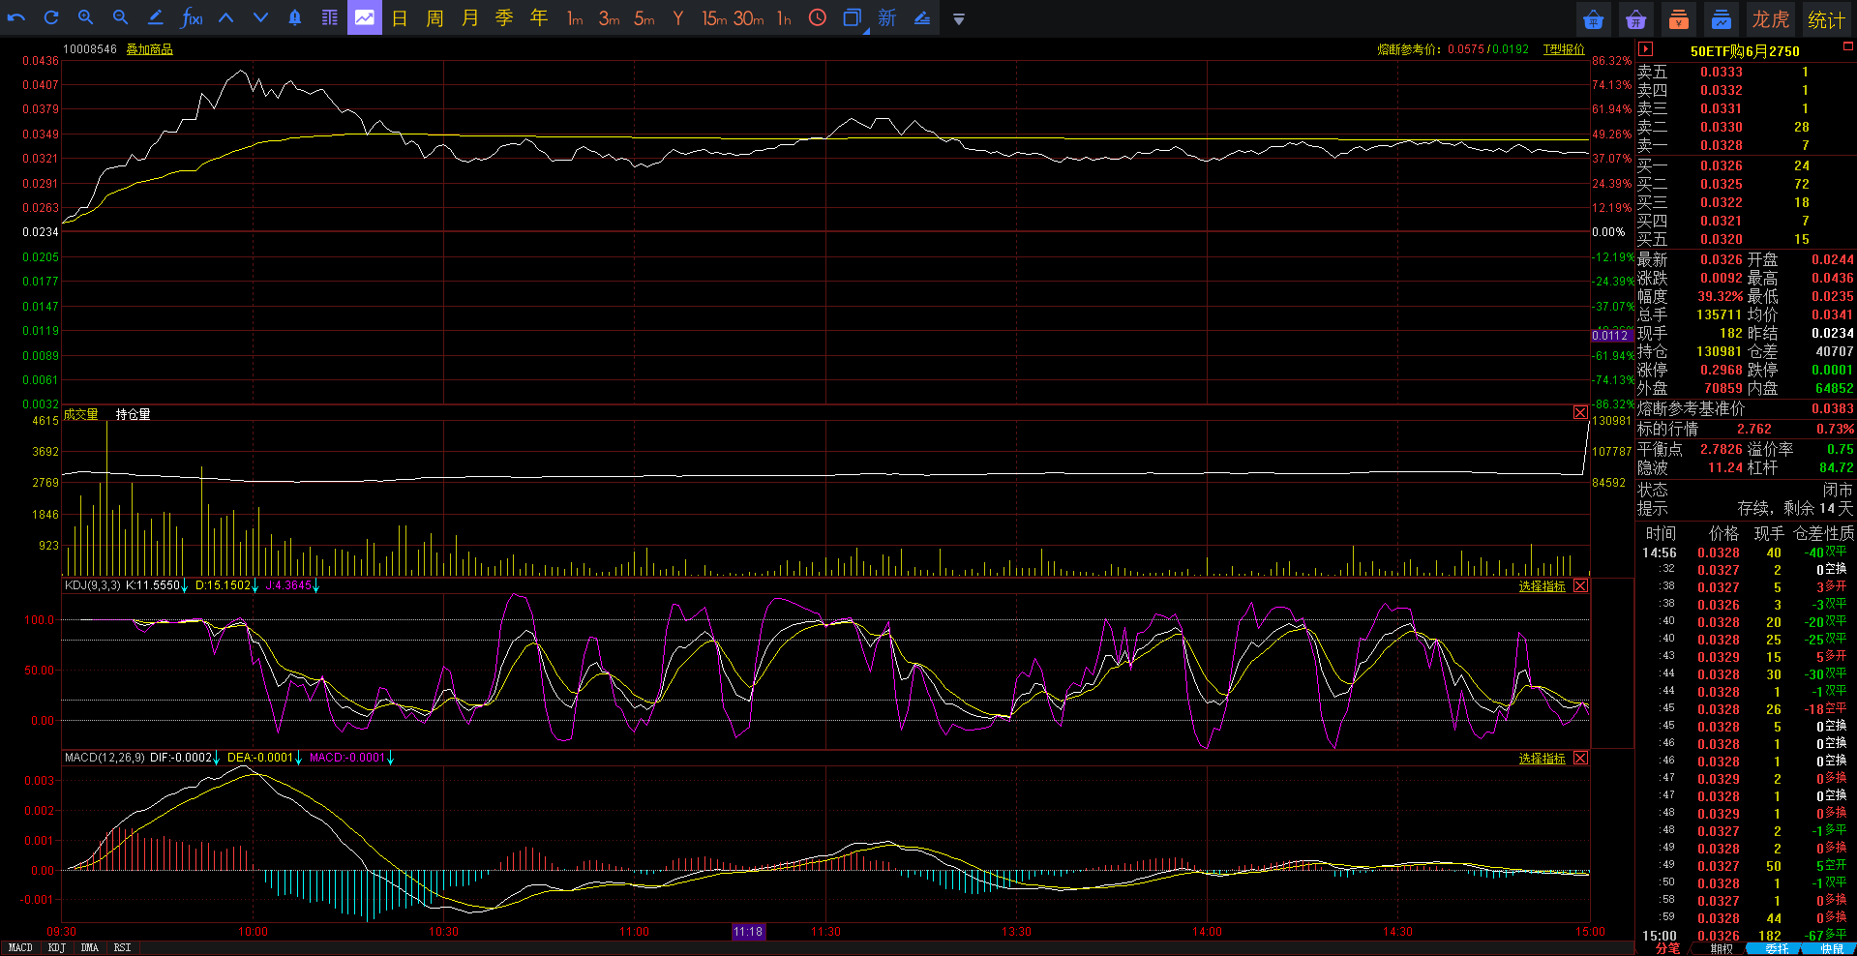Close the MACD indicator panel
Image resolution: width=1857 pixels, height=956 pixels.
(x=1580, y=759)
